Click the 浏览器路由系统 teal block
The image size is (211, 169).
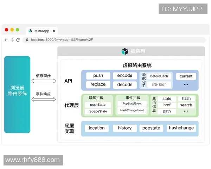point(17,95)
